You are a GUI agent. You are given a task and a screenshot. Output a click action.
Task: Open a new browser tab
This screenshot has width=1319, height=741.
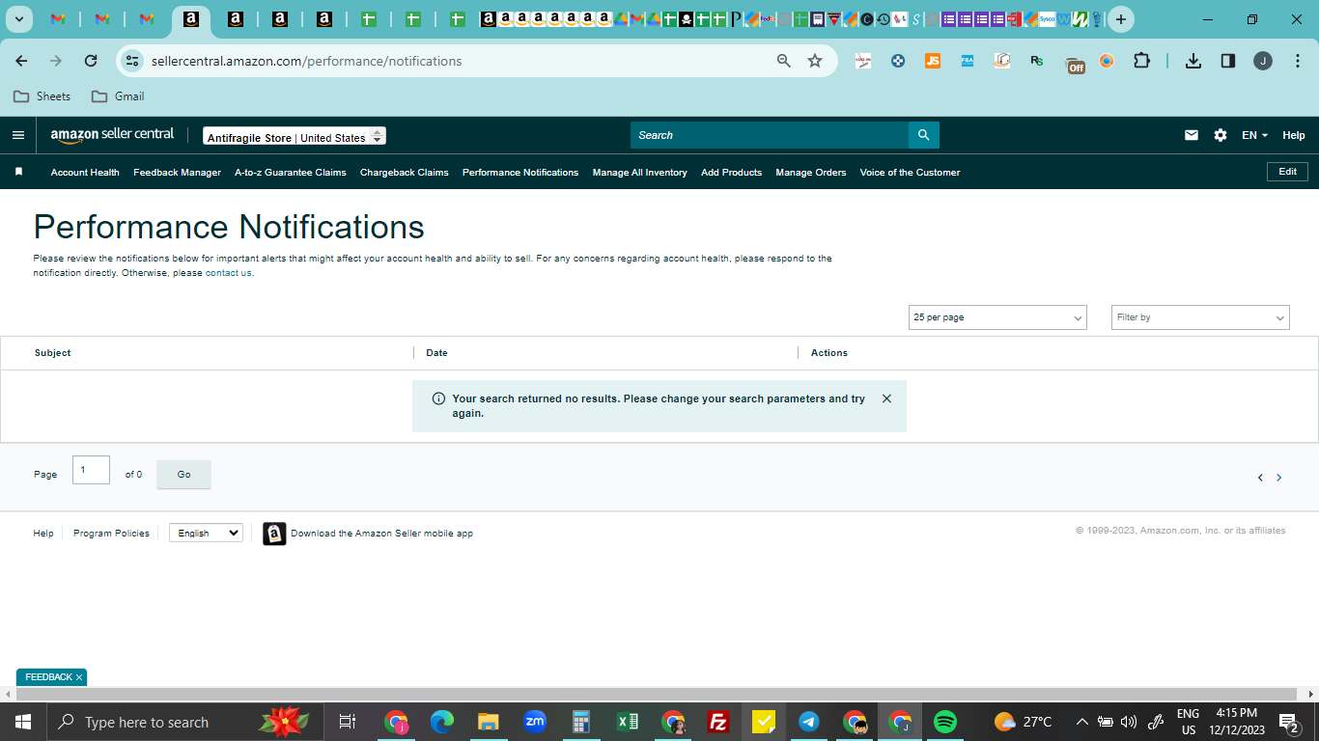[x=1120, y=19]
